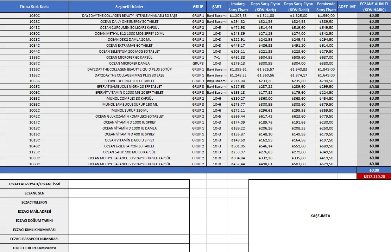Click the 'Depo Satış Fiyatı (KDV Hariç)' header
The width and height of the screenshot is (391, 252).
[265, 6]
